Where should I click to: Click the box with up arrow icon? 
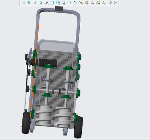click(75, 3)
